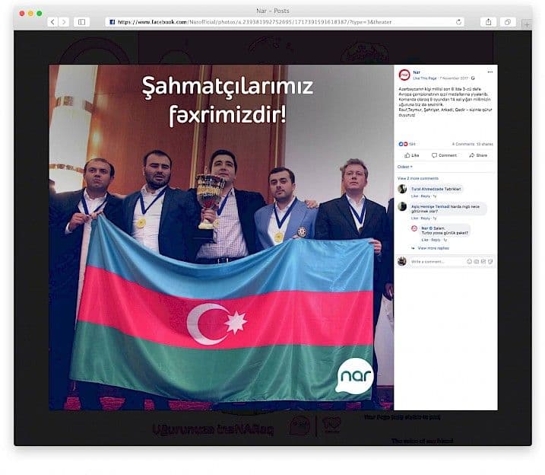Click the Share button

point(478,155)
